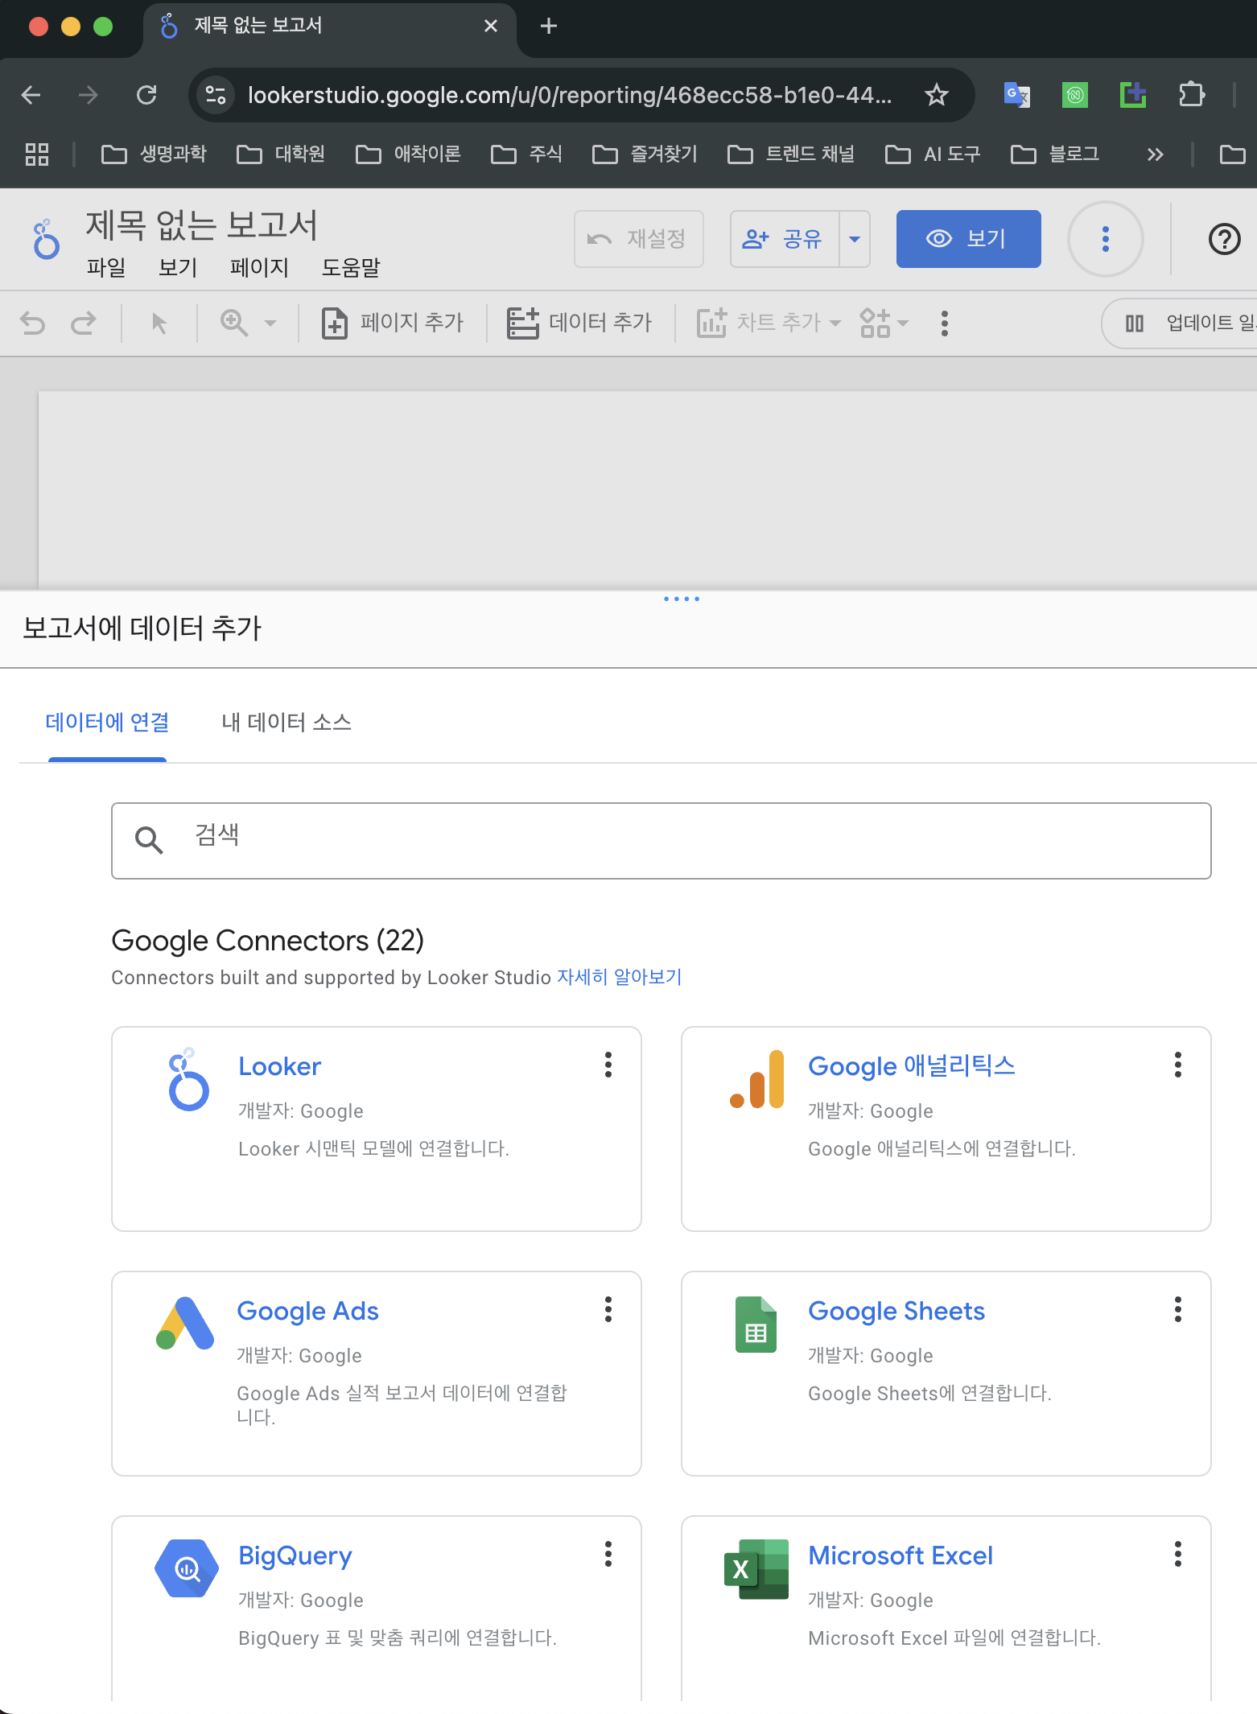
Task: Click Google Translate extension icon
Action: 1017,95
